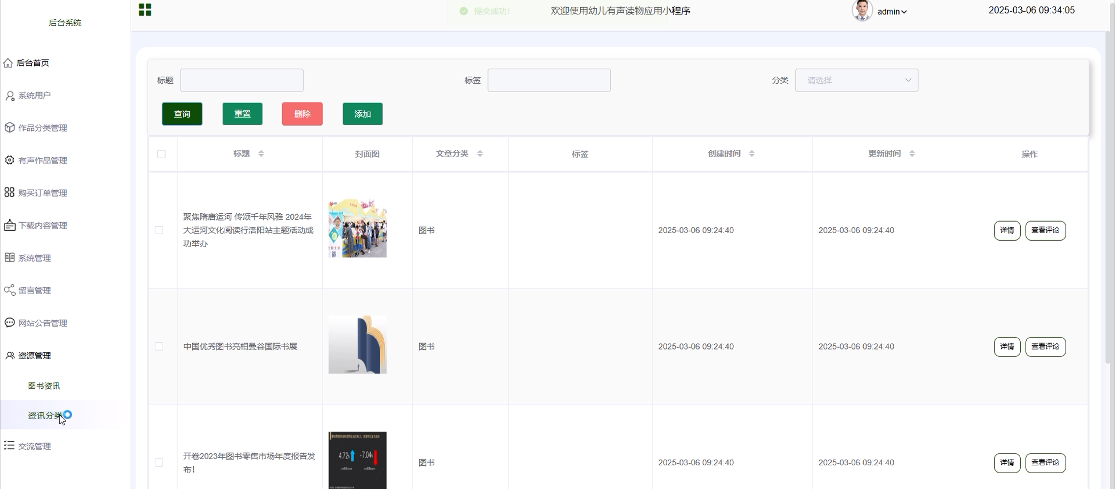Sort table by 更新时间 column arrows
This screenshot has height=489, width=1115.
(912, 154)
